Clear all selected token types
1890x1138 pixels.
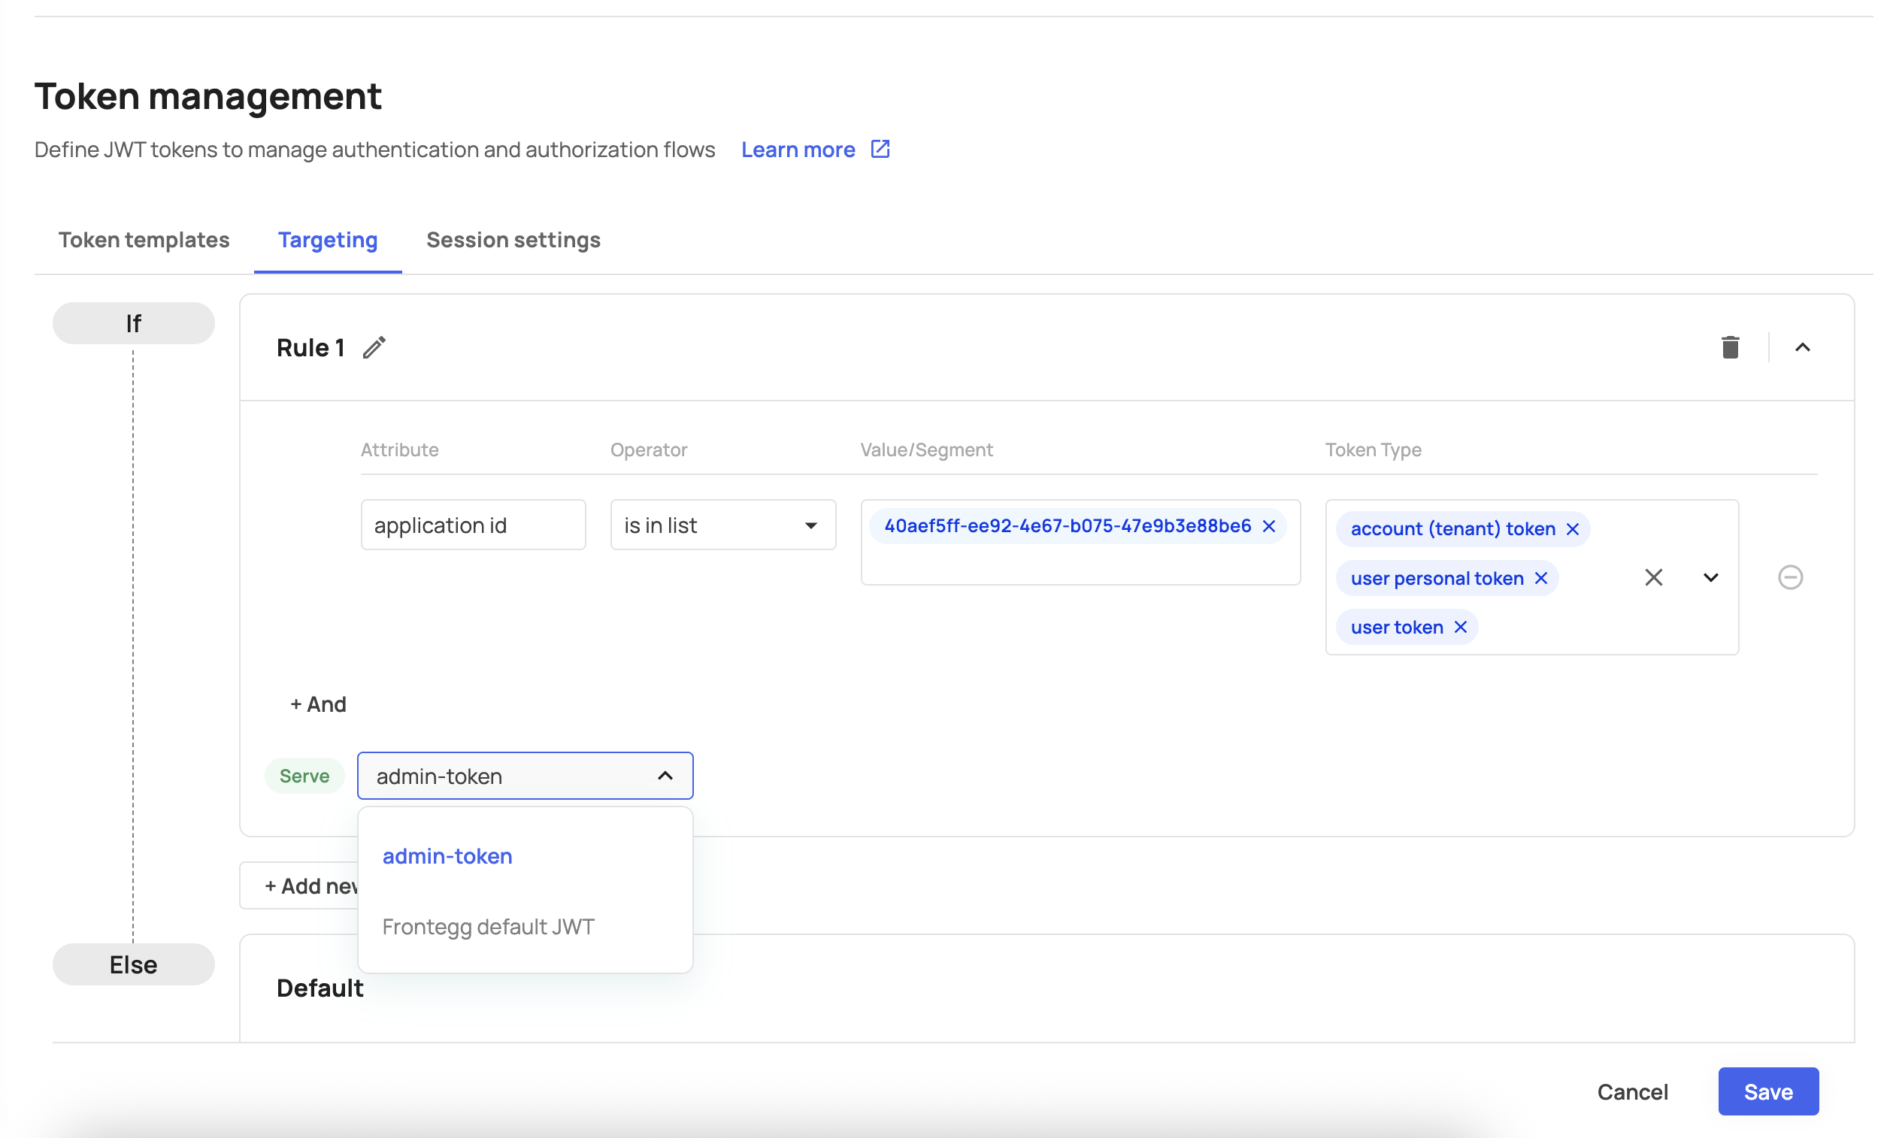click(x=1652, y=577)
